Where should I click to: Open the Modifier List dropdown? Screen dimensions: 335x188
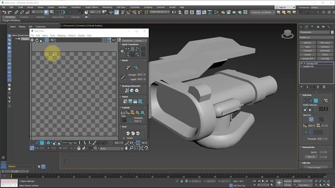[316, 38]
